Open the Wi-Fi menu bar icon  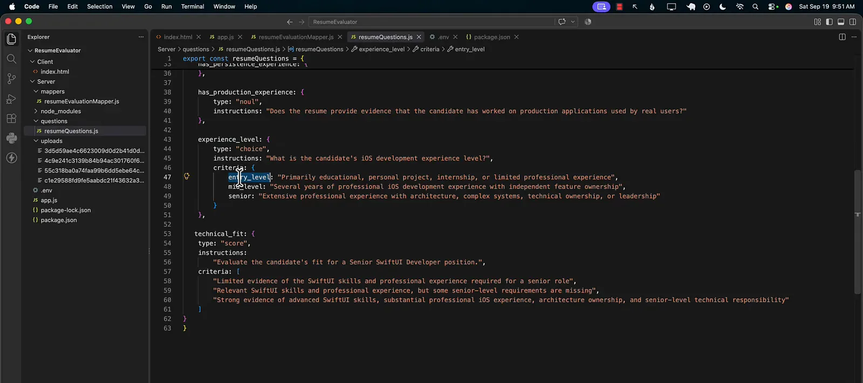(x=739, y=6)
